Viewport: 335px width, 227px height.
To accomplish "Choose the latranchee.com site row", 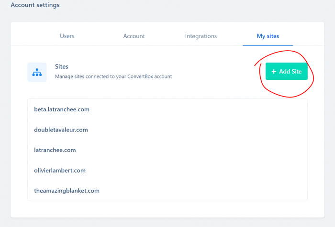I will click(55, 150).
